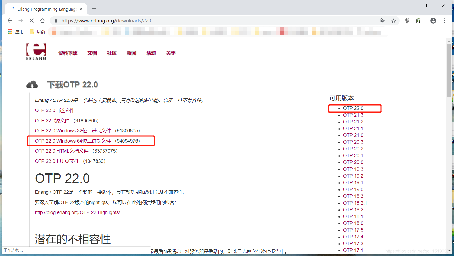Open the 活动 menu item
Image resolution: width=454 pixels, height=256 pixels.
[x=151, y=53]
